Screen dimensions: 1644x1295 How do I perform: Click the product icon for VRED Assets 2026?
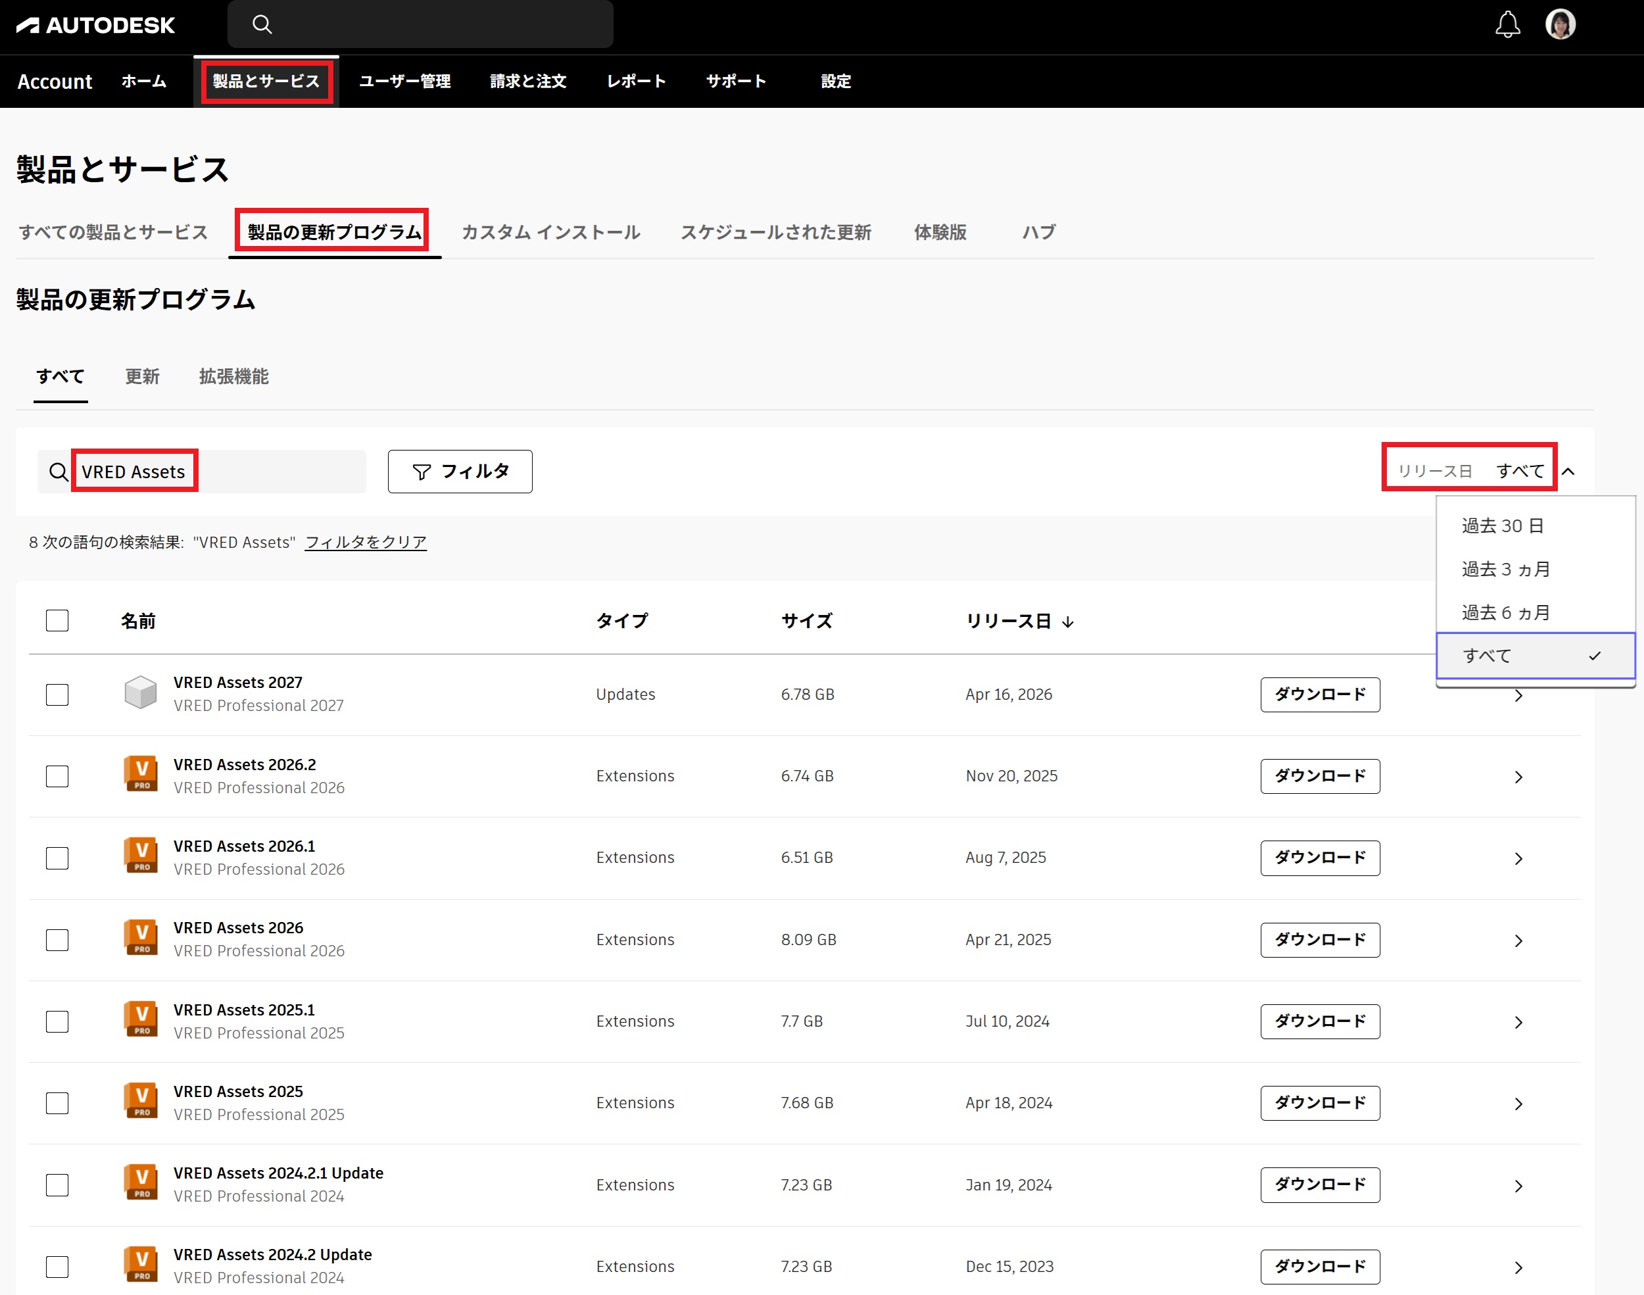141,938
